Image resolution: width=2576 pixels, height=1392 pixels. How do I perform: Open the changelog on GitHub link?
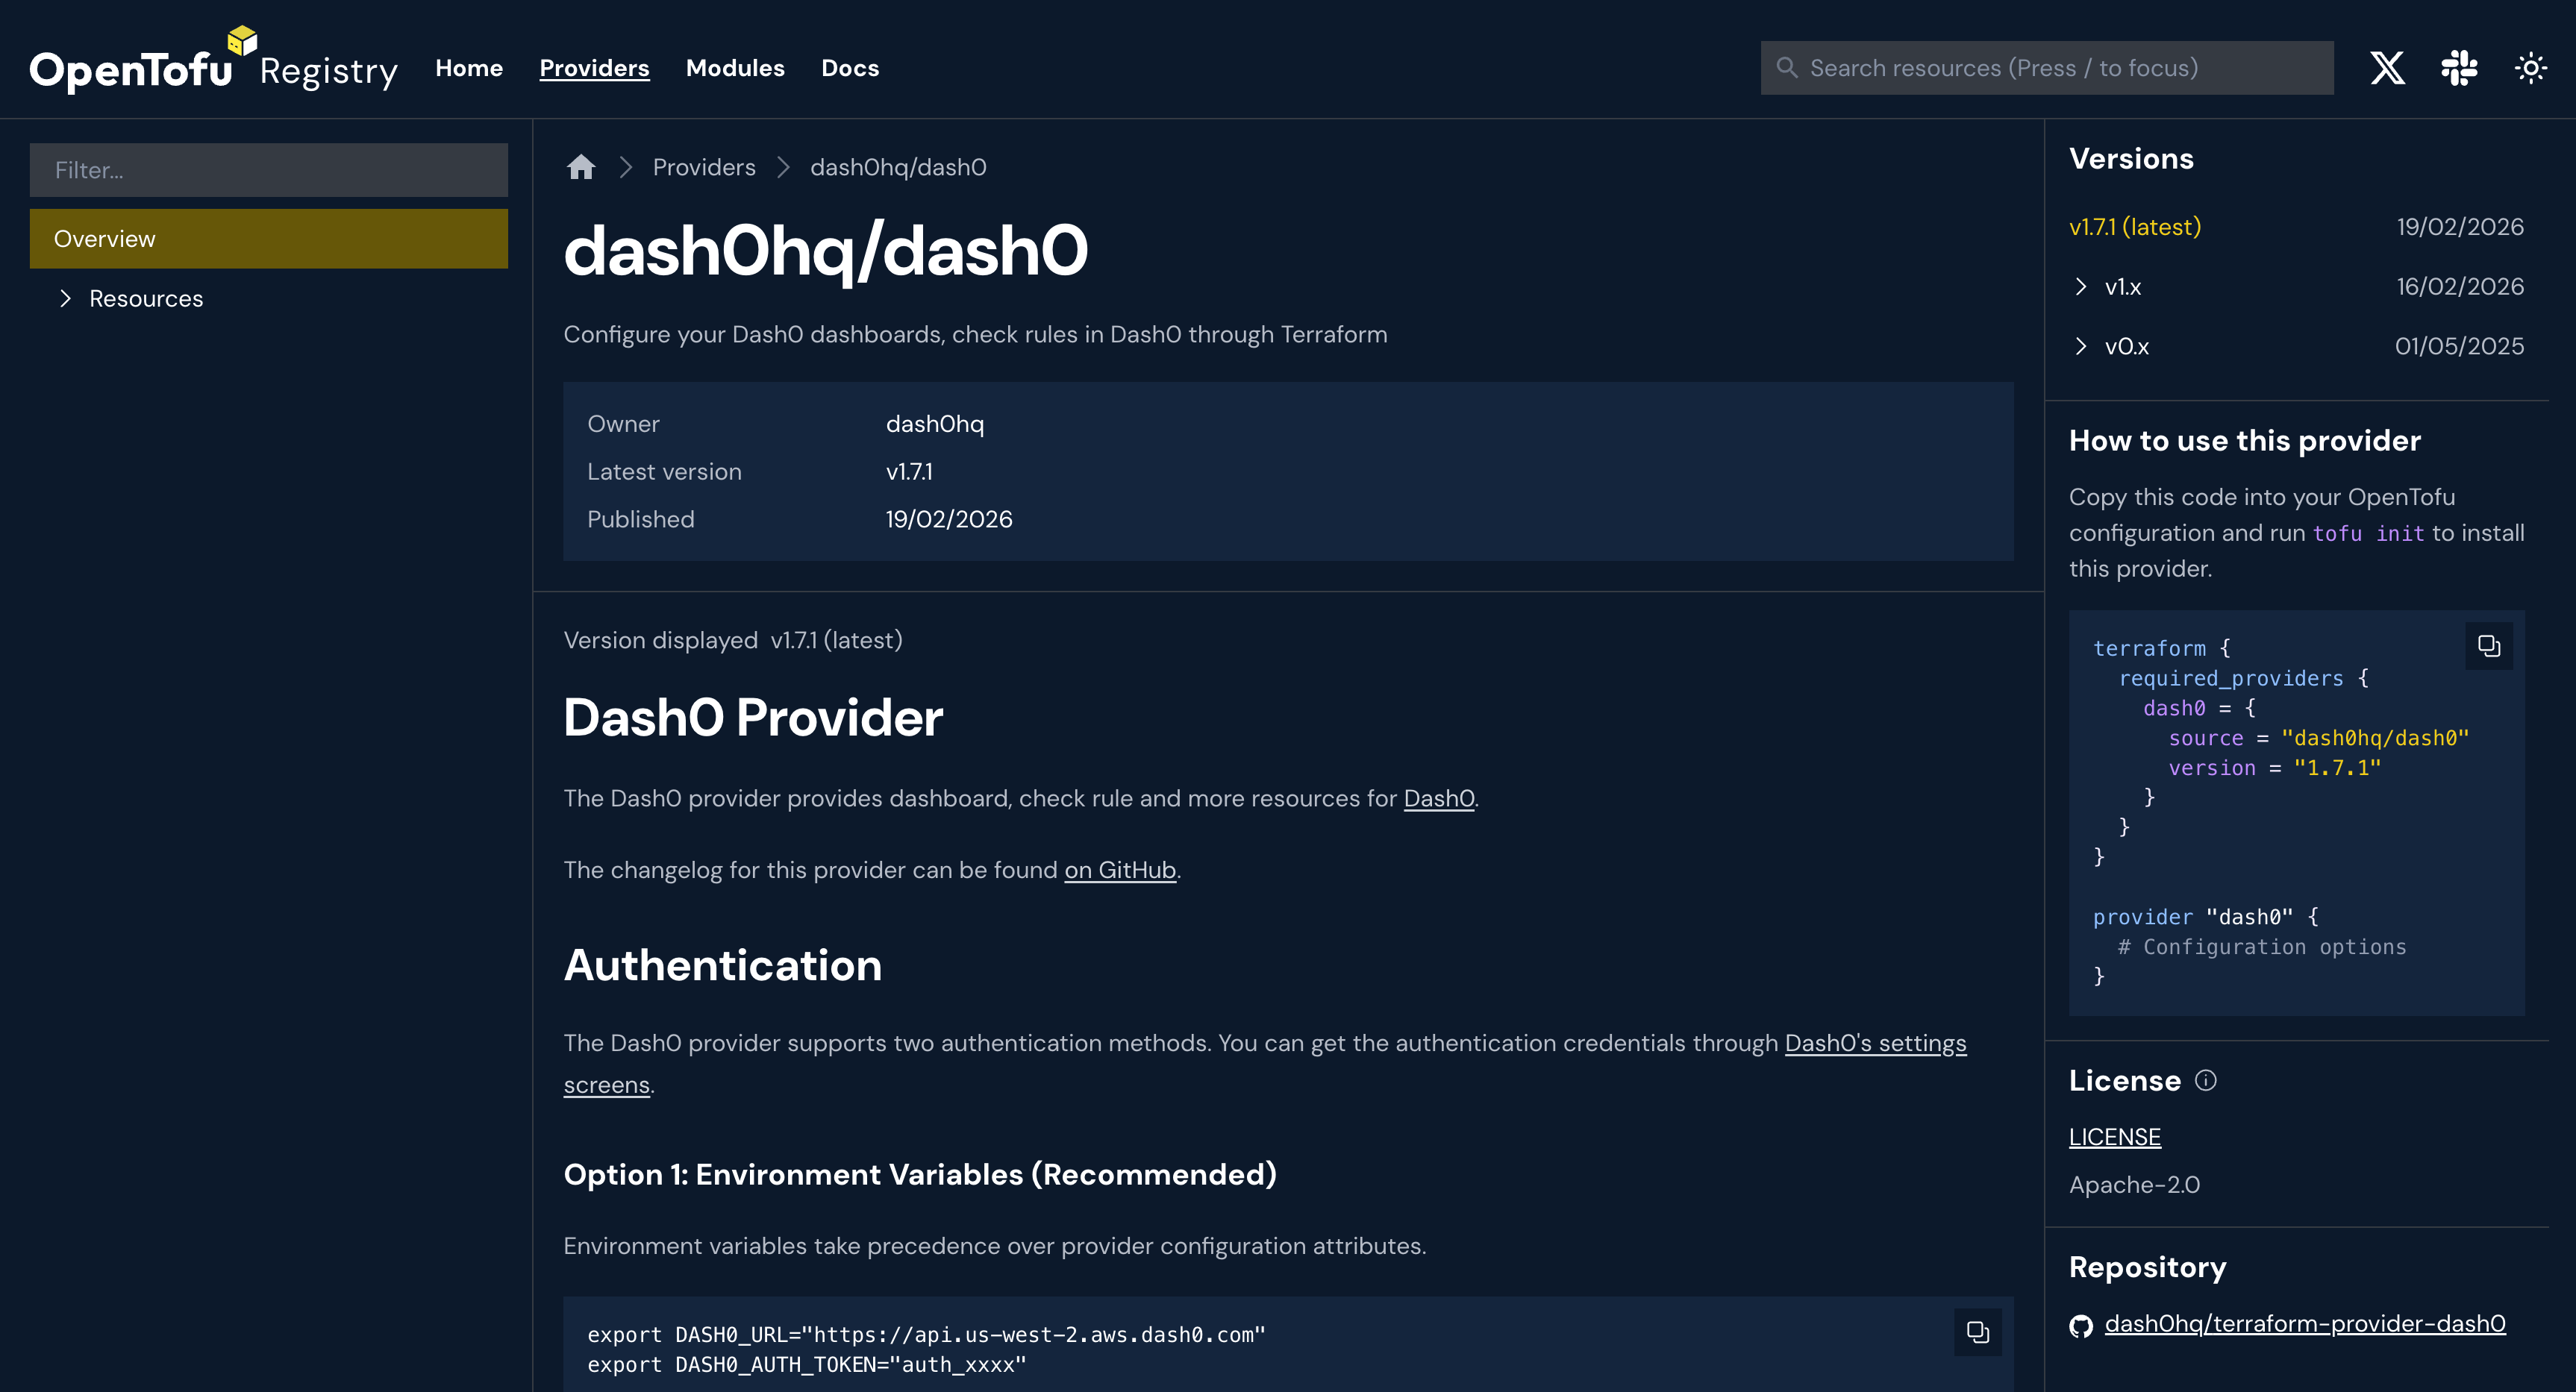pos(1119,870)
